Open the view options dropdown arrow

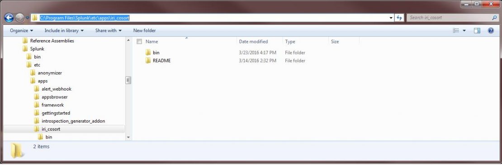click(464, 31)
